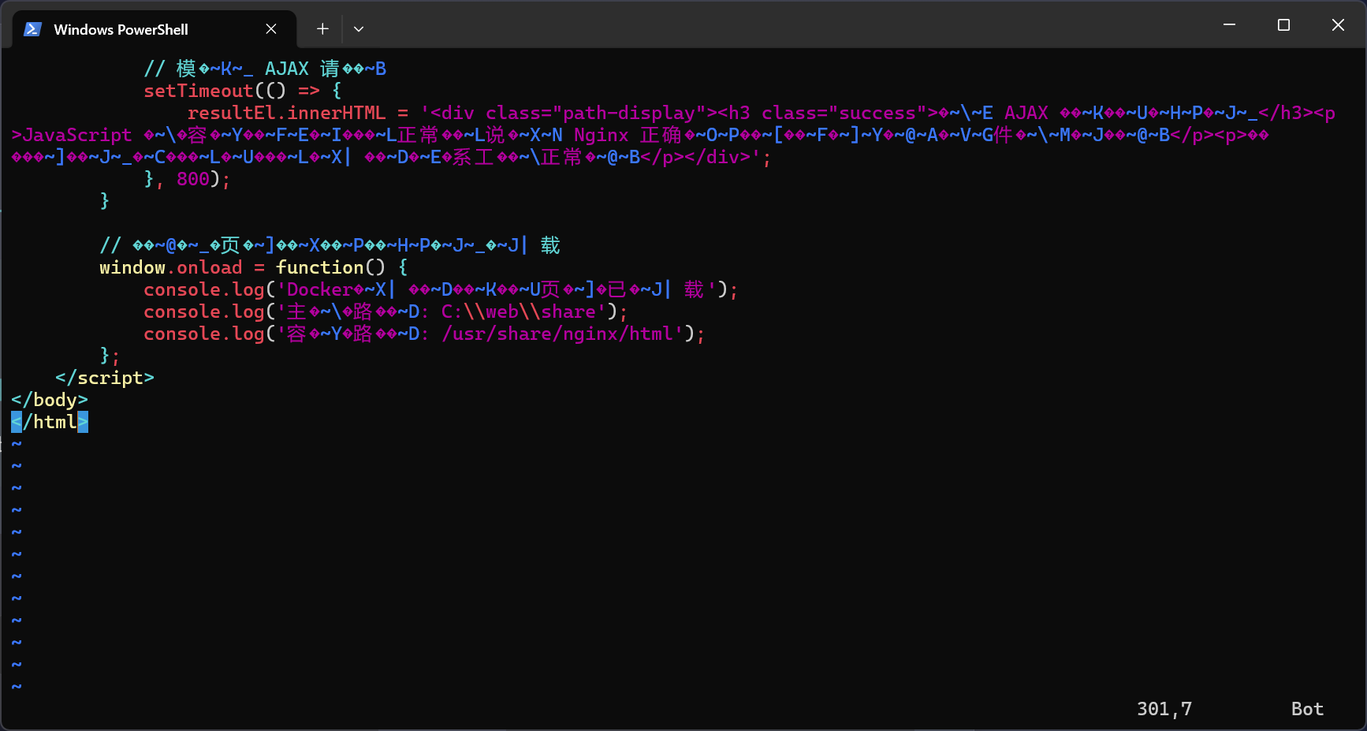This screenshot has width=1367, height=731.
Task: Click the console.log 'Docker' line
Action: coord(441,289)
